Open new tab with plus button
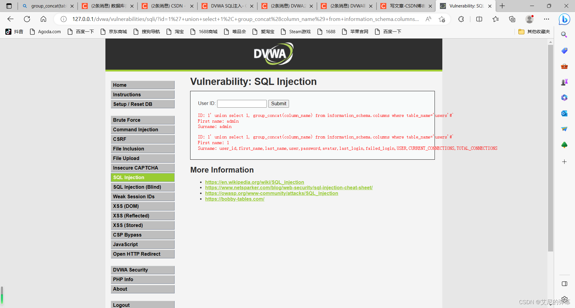Image resolution: width=575 pixels, height=308 pixels. click(502, 6)
